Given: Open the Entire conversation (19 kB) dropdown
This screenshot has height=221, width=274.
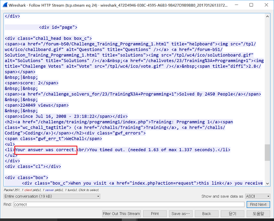Looking at the screenshot, I should [52, 196].
